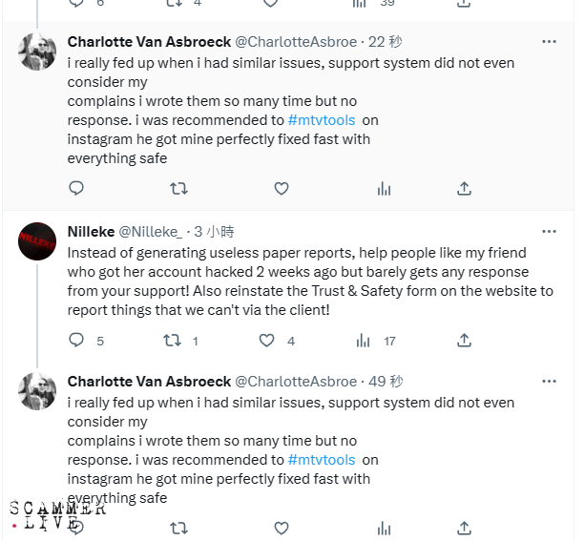Reply to Nilleke's tweet
585x541 pixels.
[77, 340]
